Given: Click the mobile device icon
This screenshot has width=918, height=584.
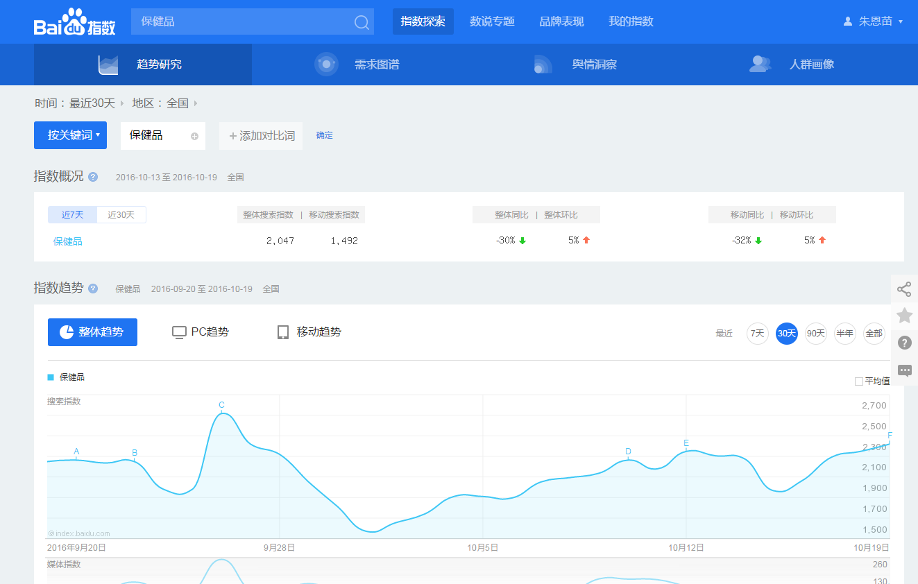Looking at the screenshot, I should (283, 332).
